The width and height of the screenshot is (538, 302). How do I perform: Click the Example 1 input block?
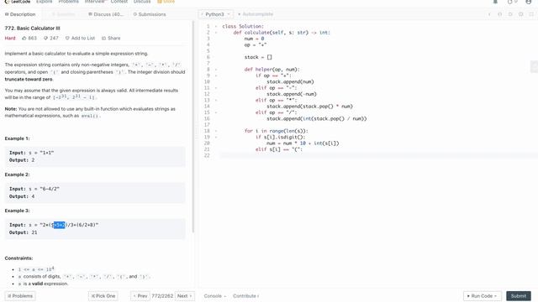(95, 157)
